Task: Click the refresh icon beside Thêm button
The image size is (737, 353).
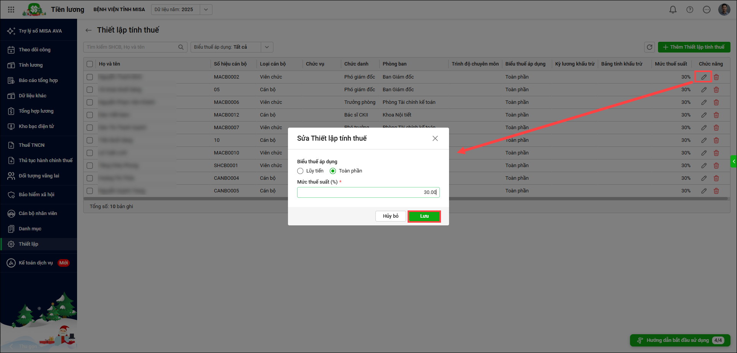Action: [649, 47]
